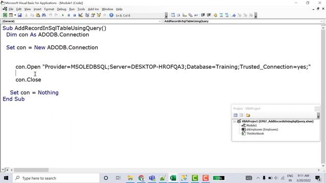Click Toggle Breakpoint hand icon

coord(215,15)
